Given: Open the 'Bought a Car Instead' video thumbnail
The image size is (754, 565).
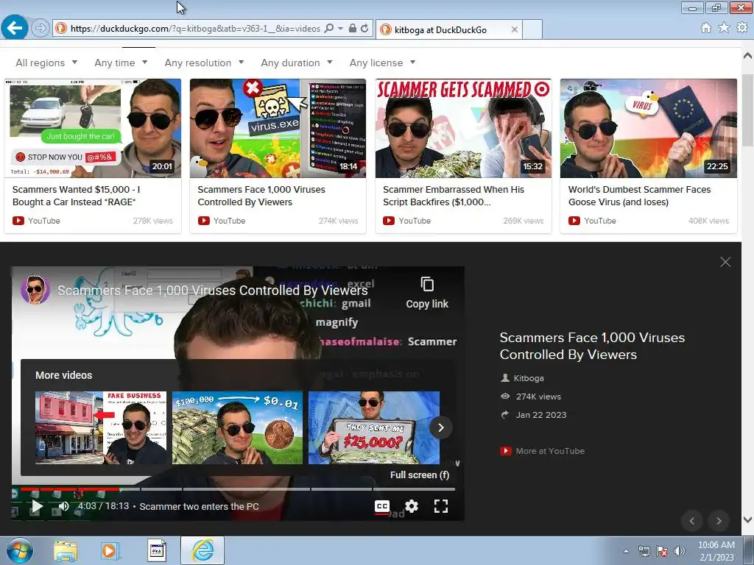Looking at the screenshot, I should click(93, 128).
